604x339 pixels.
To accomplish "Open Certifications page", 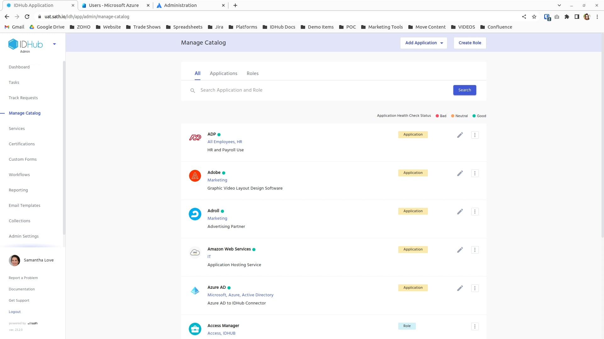I will coord(22,144).
